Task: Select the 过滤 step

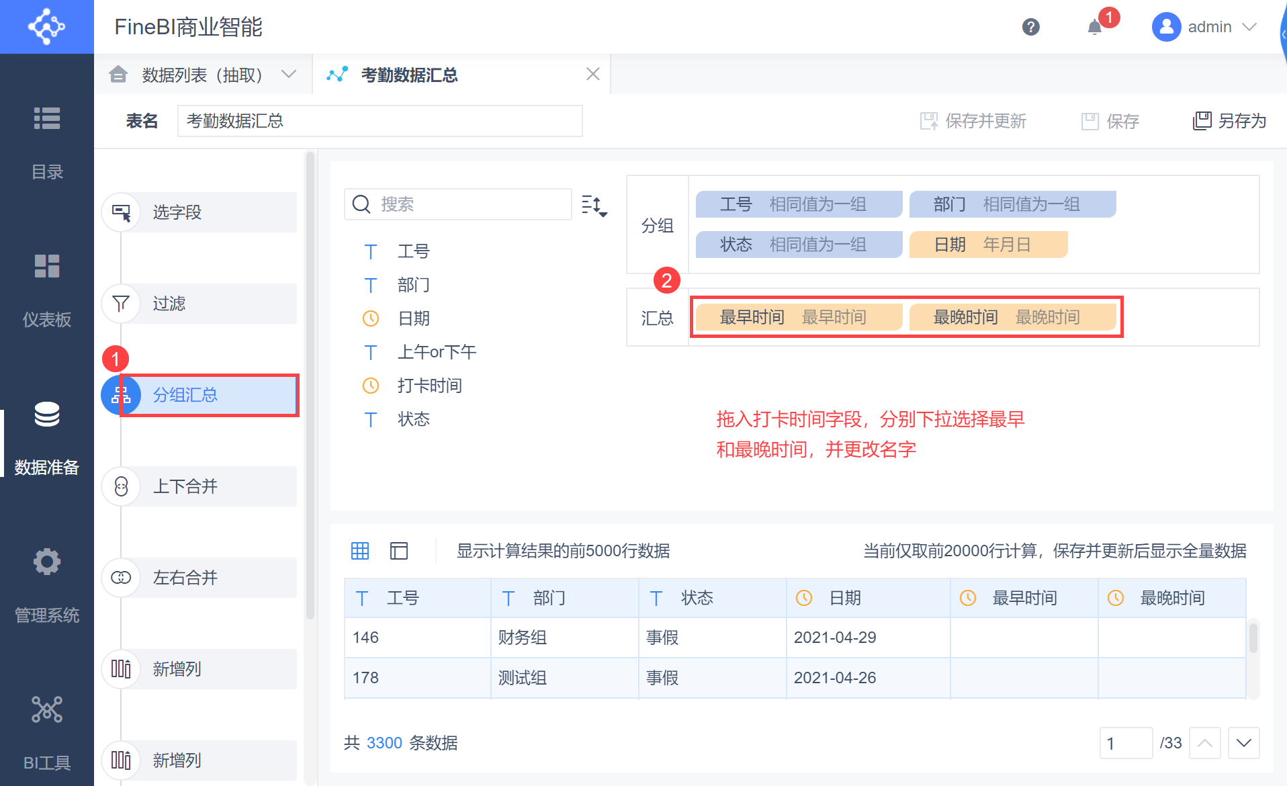Action: (199, 304)
